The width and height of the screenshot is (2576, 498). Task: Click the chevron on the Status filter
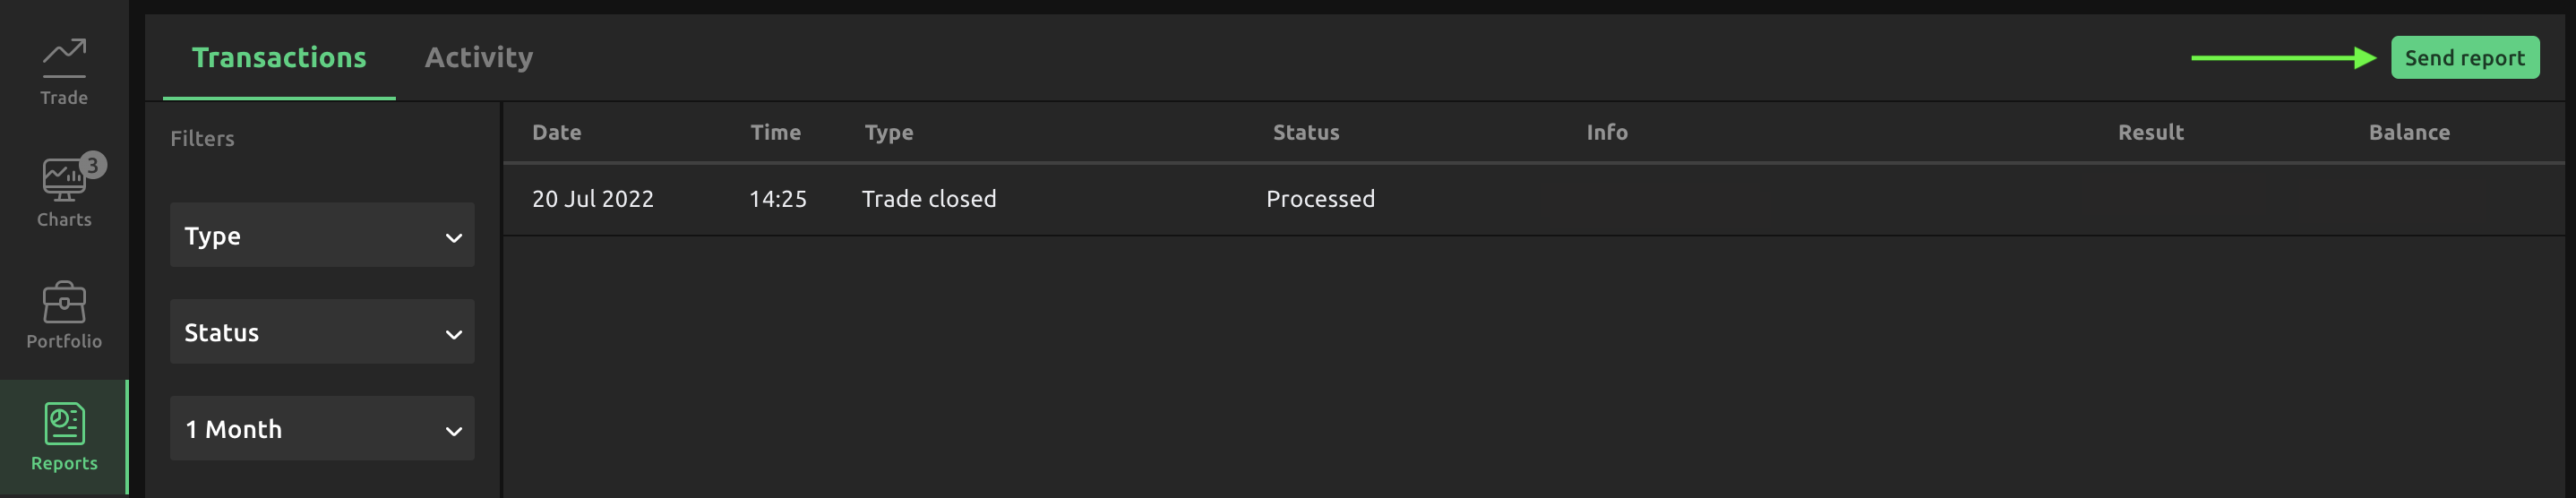(453, 334)
